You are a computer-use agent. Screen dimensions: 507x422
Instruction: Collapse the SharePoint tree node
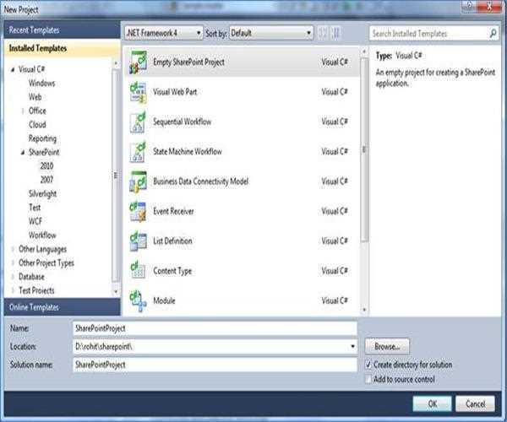click(x=23, y=153)
